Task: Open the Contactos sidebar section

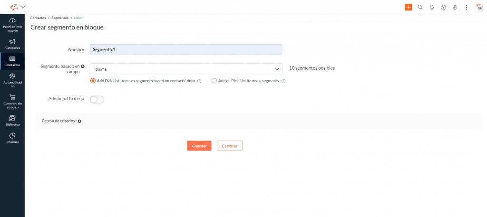Action: tap(12, 61)
